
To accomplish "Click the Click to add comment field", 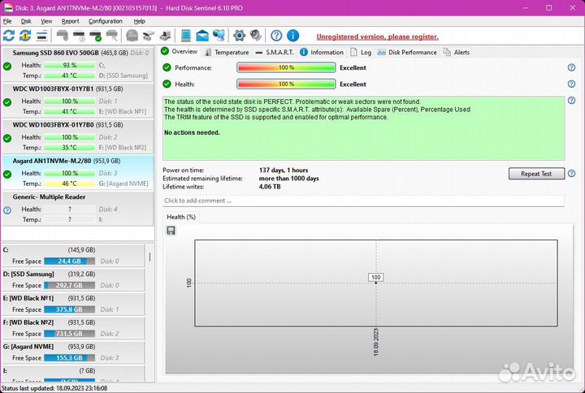I will [x=363, y=201].
